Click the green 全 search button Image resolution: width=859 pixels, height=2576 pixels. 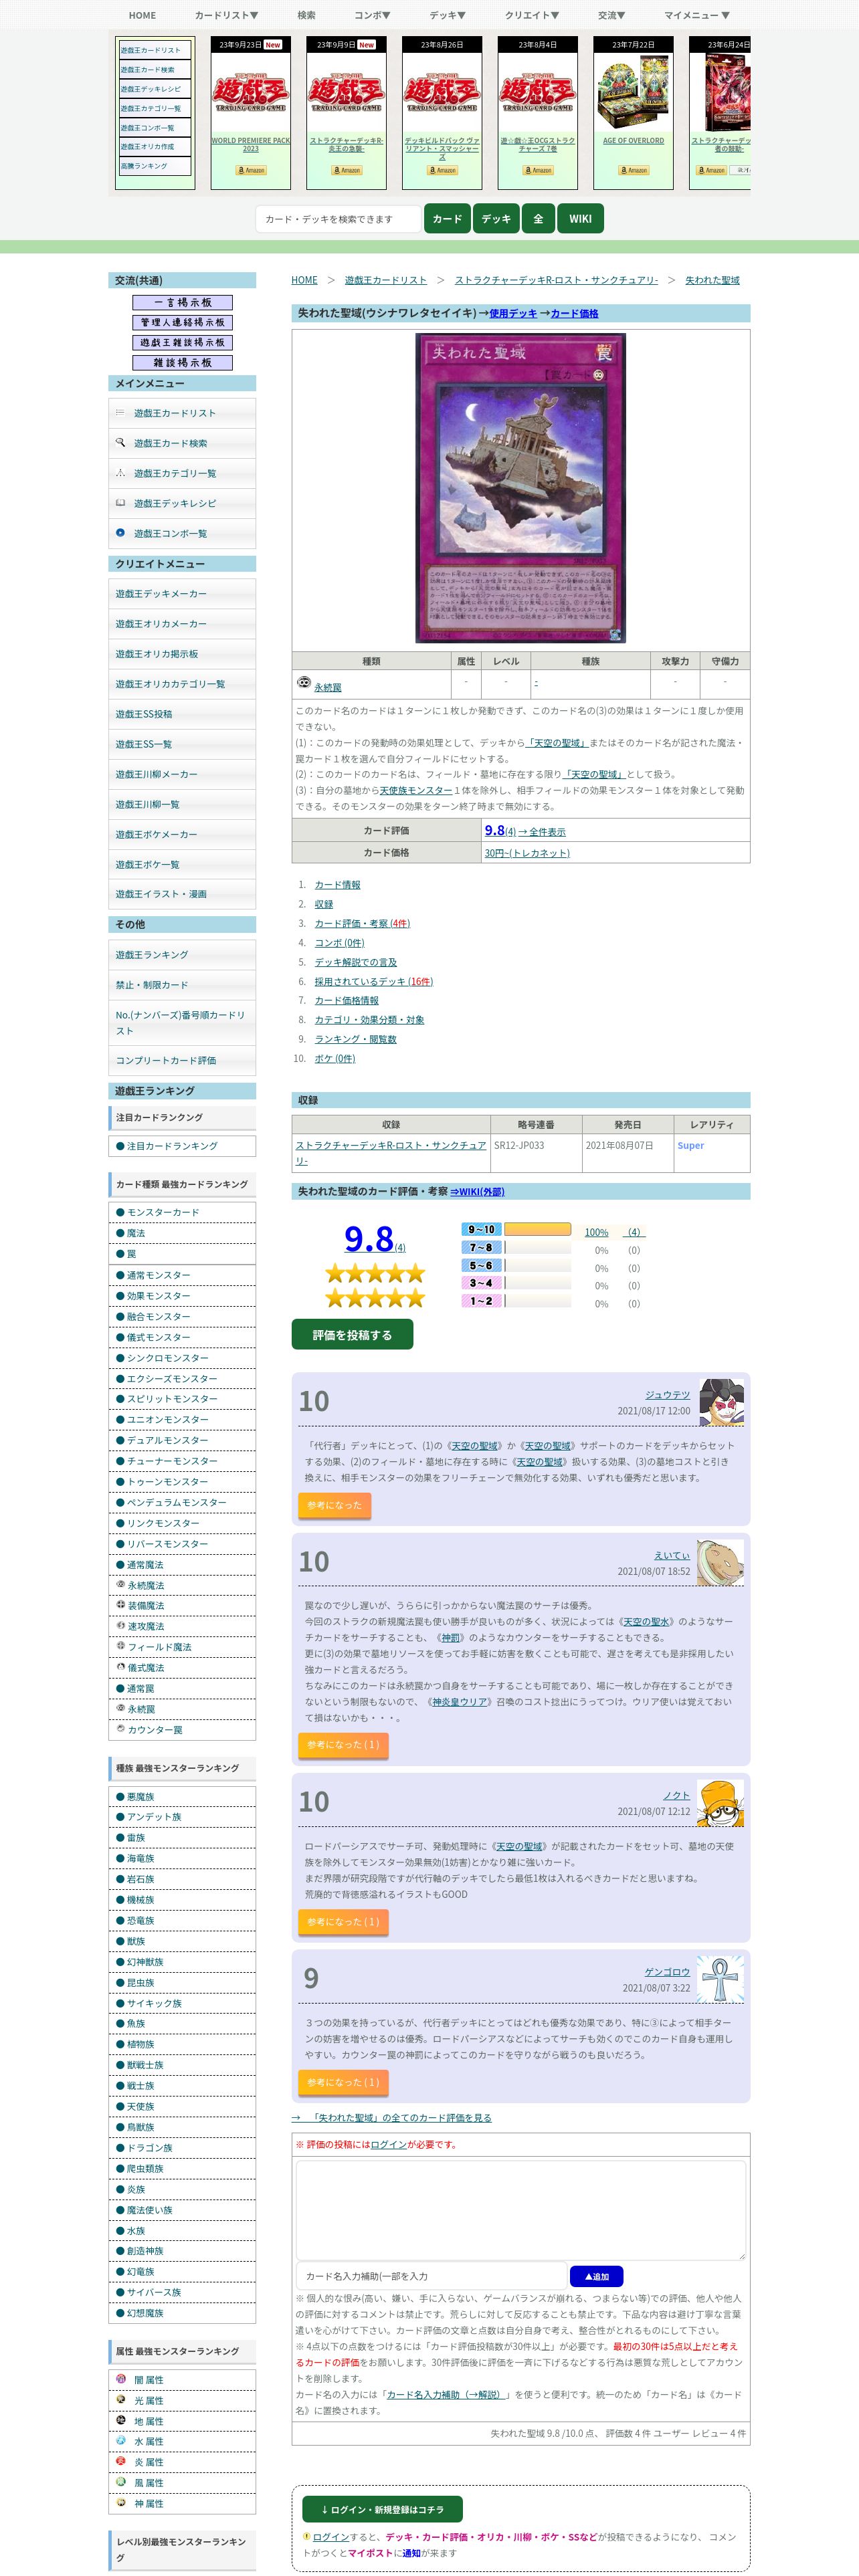[538, 218]
